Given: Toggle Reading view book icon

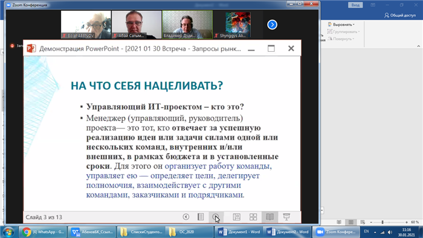Looking at the screenshot, I should (270, 217).
